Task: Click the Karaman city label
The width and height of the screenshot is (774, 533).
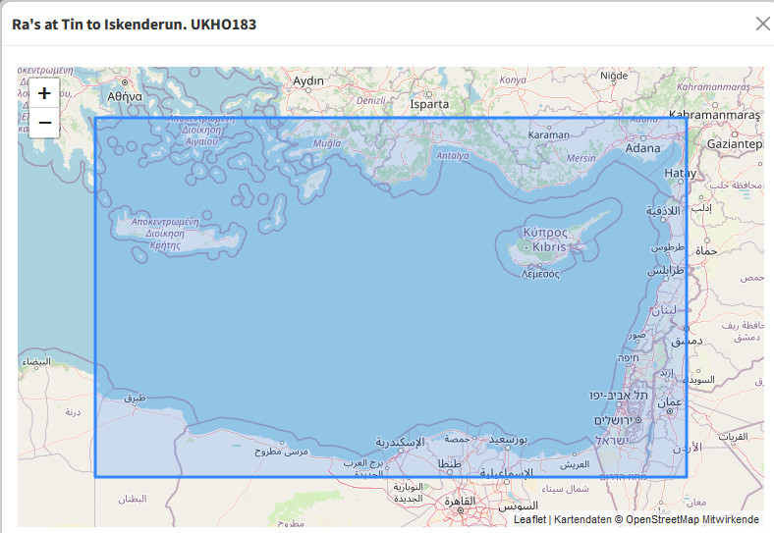Action: (x=548, y=134)
